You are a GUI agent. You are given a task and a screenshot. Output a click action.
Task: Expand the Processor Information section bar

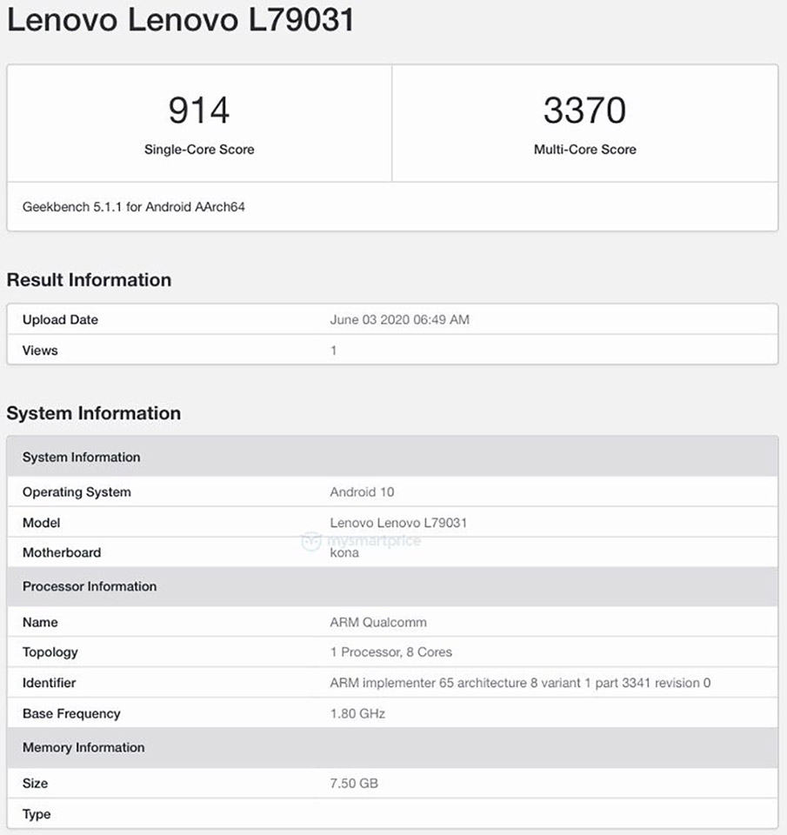(x=391, y=586)
